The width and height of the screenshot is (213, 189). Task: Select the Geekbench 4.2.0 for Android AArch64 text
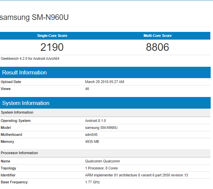30,58
